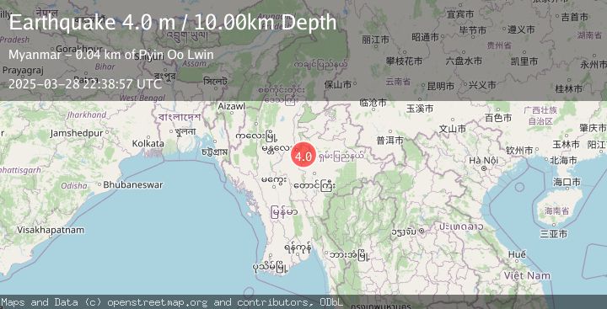
Task: Click the 六盘水市 city label
Action: (464, 61)
